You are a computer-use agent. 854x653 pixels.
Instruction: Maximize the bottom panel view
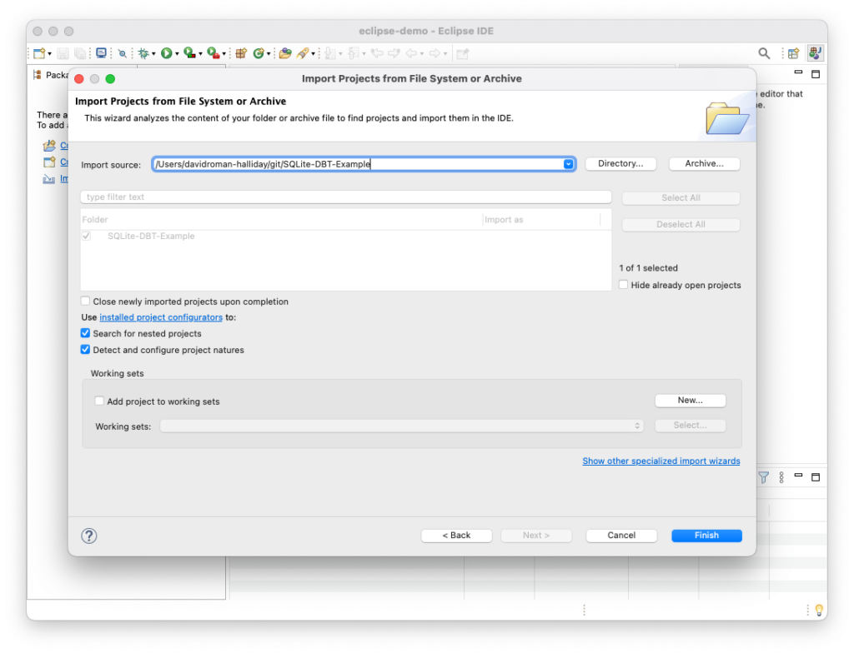(x=816, y=477)
